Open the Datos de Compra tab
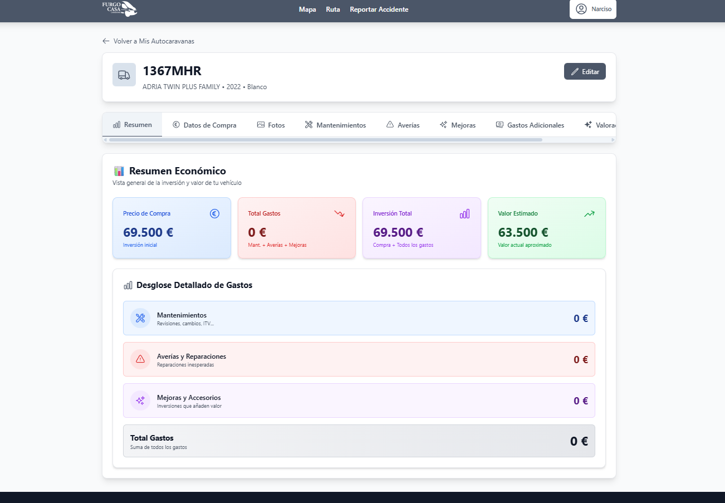Viewport: 725px width, 503px height. pyautogui.click(x=204, y=125)
